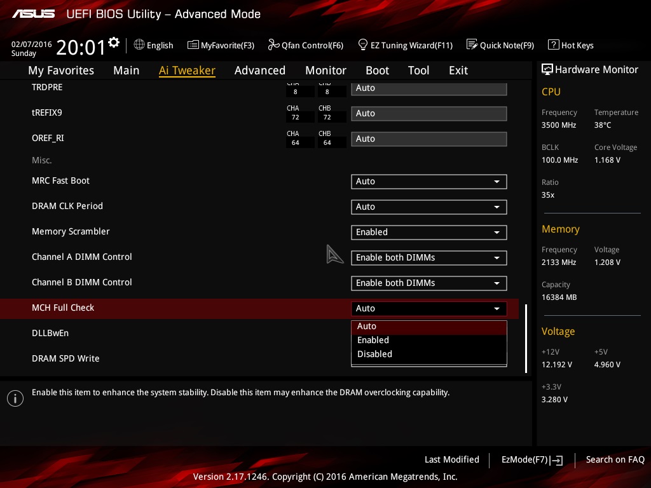Choose Disabled in the MCH Full Check list
The image size is (651, 488).
(429, 355)
